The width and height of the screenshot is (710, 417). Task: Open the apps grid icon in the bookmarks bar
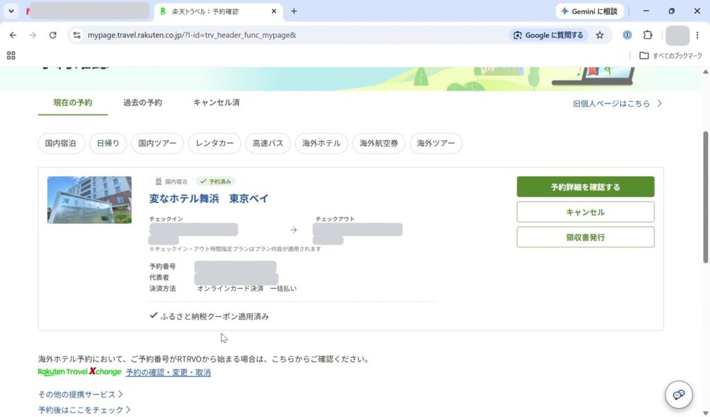[x=11, y=55]
